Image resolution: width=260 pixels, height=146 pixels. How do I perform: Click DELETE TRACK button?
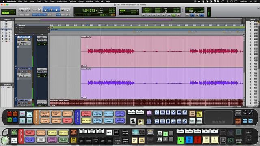(x=67, y=121)
